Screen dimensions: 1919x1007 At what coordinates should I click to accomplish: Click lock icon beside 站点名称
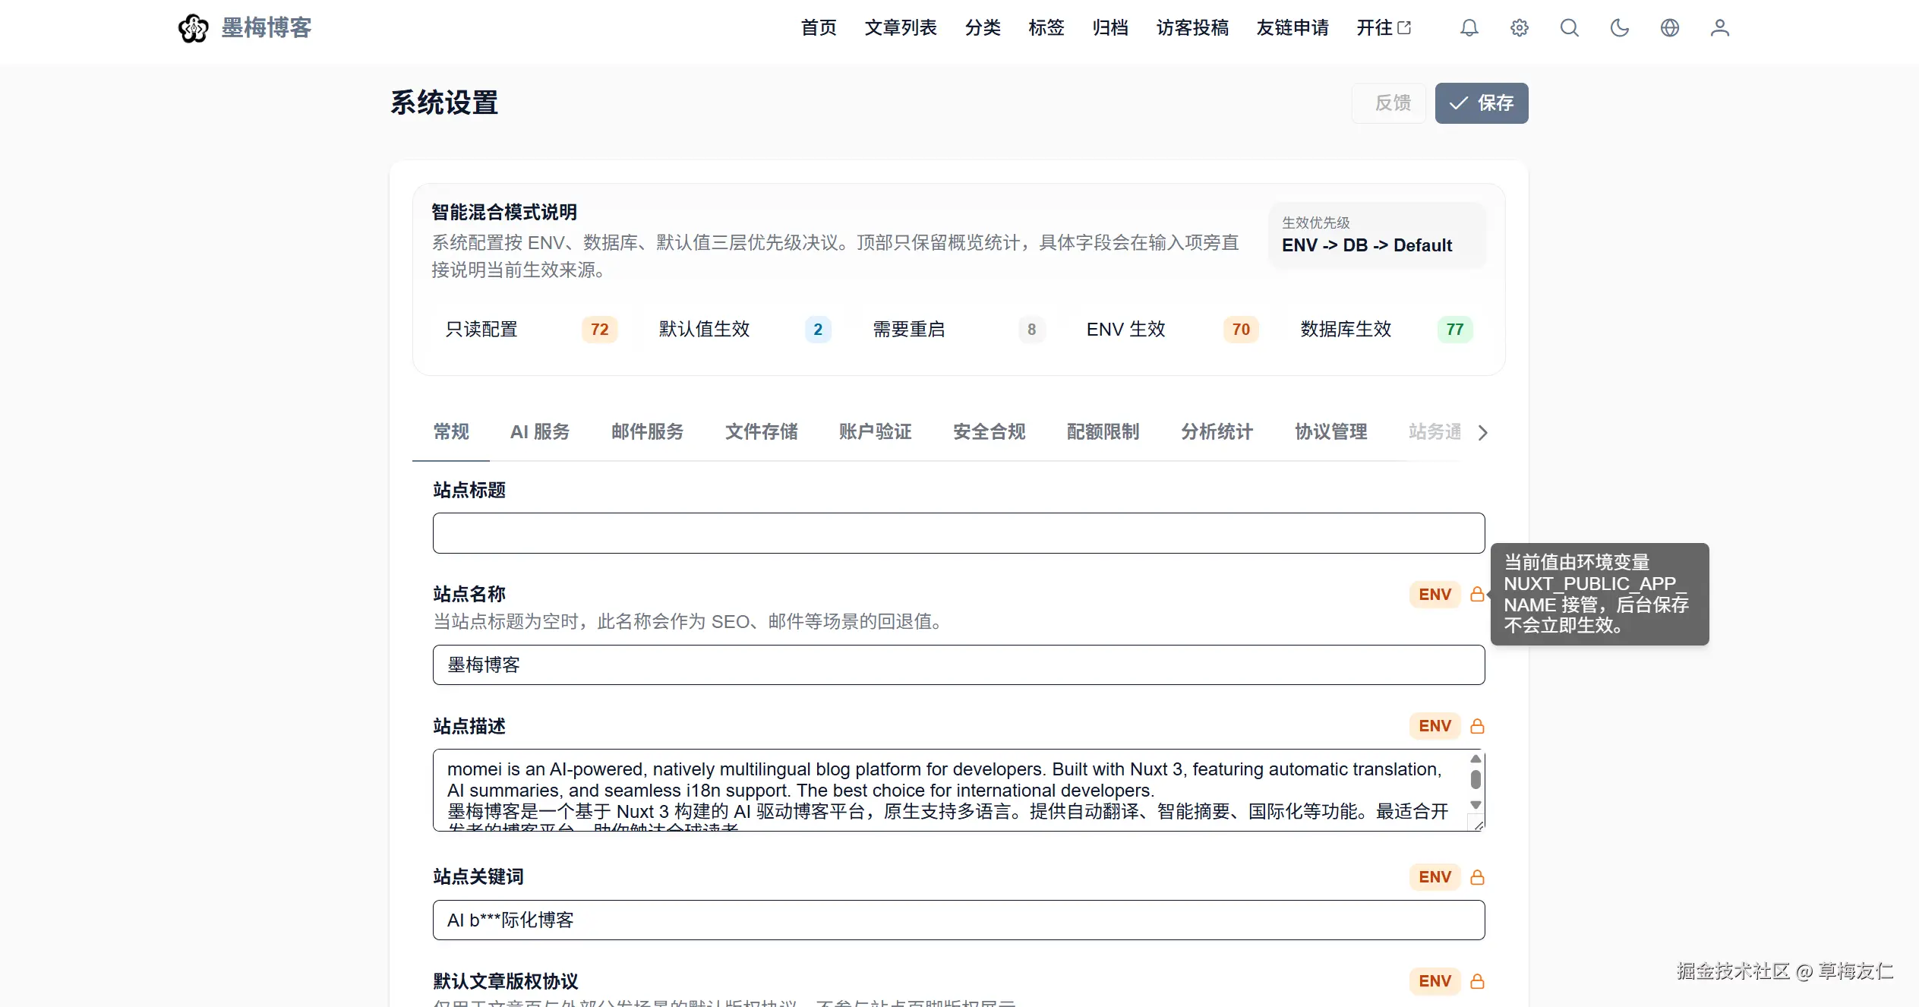pyautogui.click(x=1477, y=594)
